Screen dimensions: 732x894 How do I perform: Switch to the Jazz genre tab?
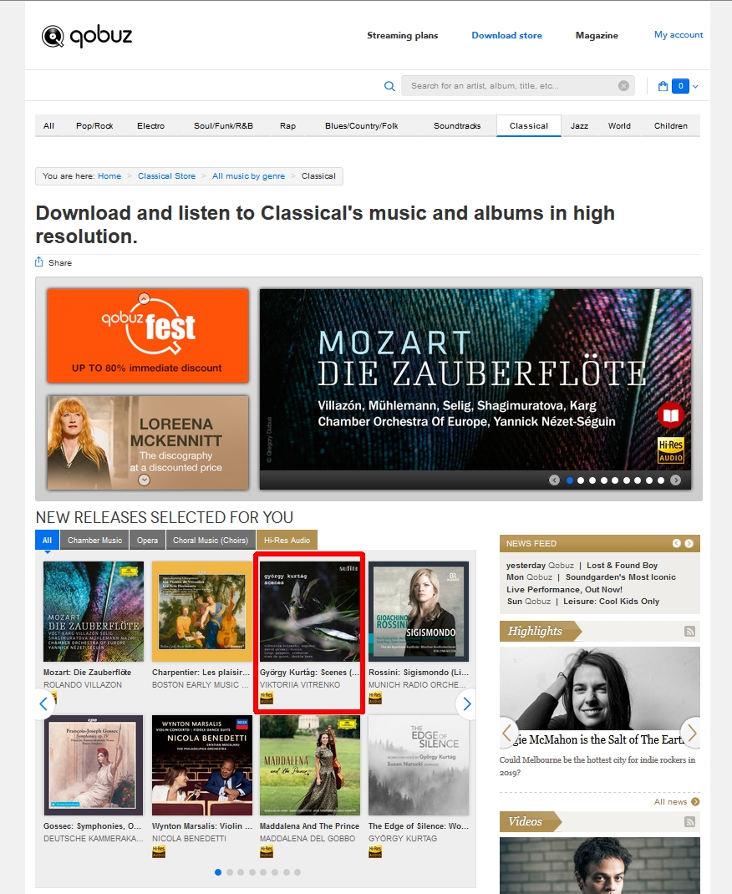[x=579, y=125]
